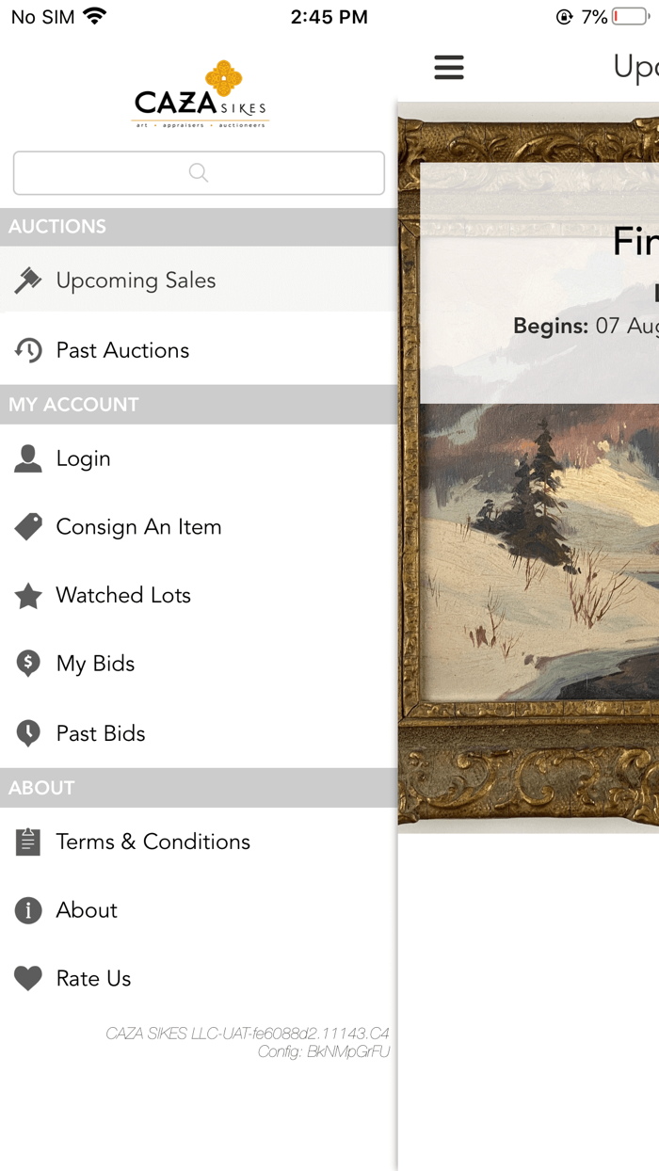This screenshot has height=1171, width=659.
Task: Tap the person icon beside Login
Action: [x=28, y=458]
